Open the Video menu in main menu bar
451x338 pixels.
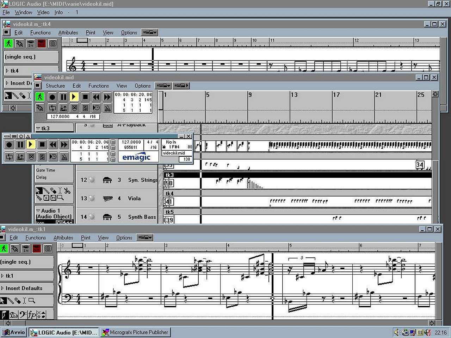[x=43, y=12]
